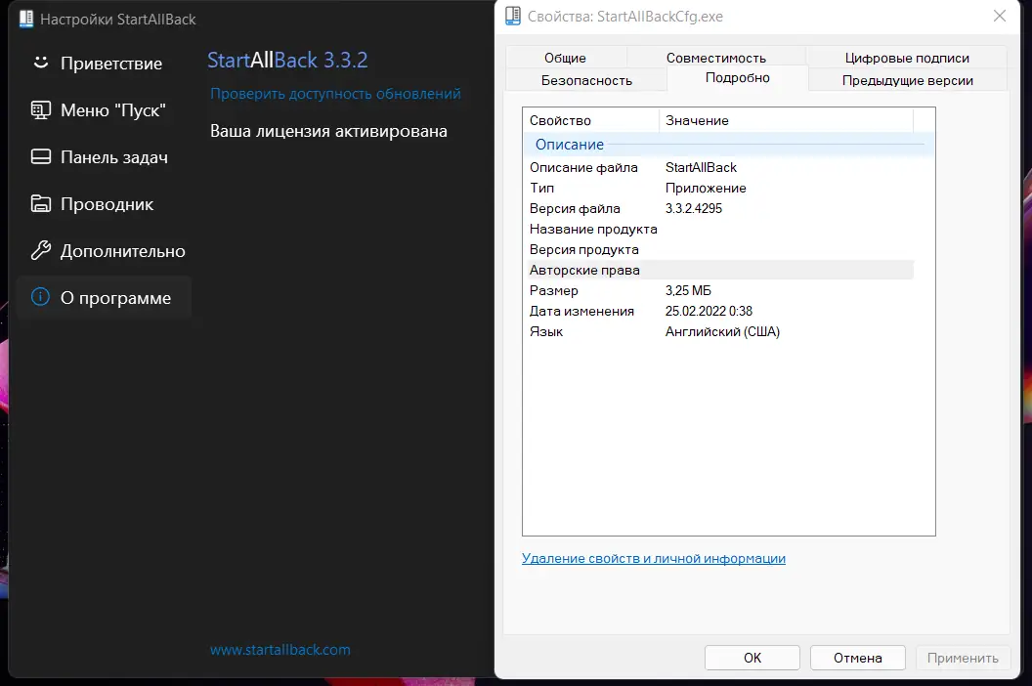Viewport: 1032px width, 686px height.
Task: Switch to the Общие tab
Action: coord(566,58)
